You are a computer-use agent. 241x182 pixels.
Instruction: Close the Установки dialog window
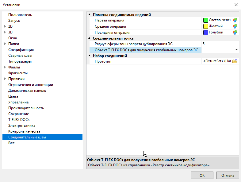pyautogui.click(x=236, y=5)
